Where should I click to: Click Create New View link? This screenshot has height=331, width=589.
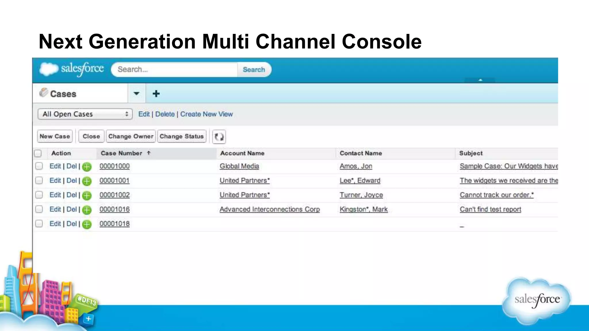click(x=206, y=114)
